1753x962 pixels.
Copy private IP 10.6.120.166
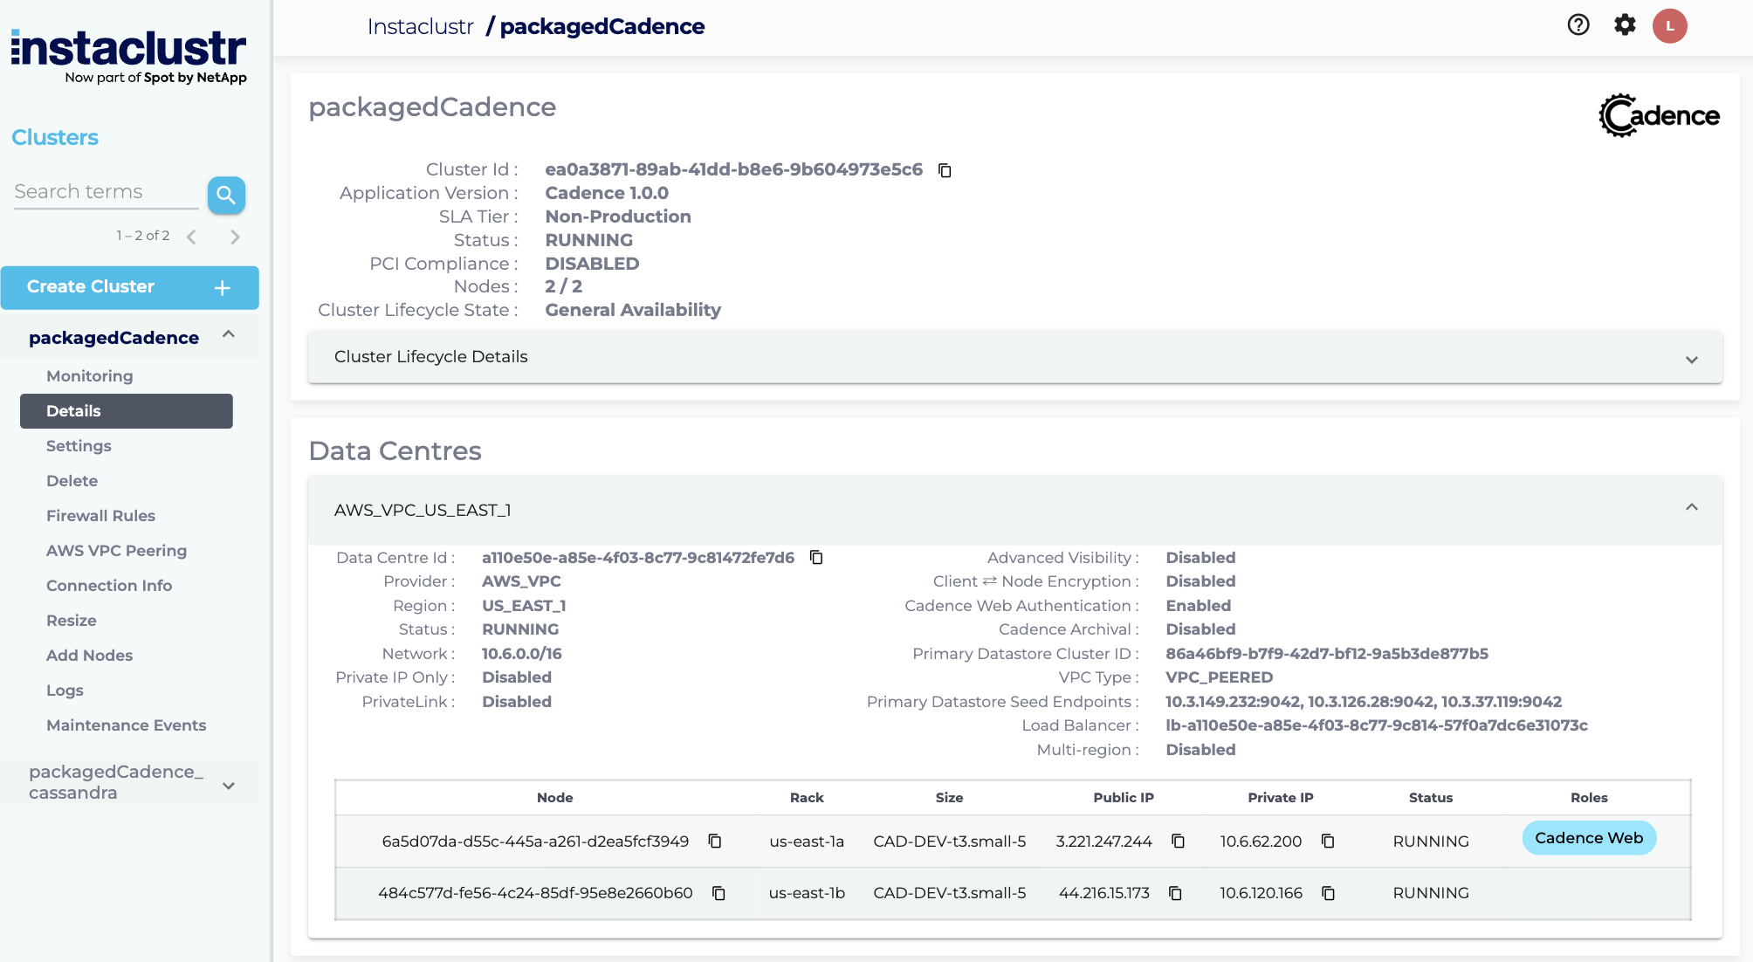[x=1328, y=893]
